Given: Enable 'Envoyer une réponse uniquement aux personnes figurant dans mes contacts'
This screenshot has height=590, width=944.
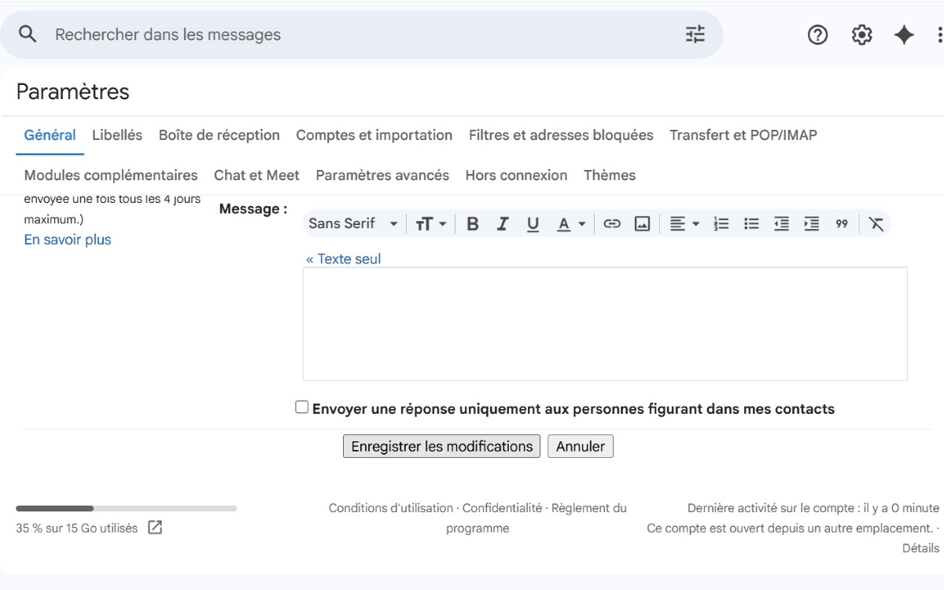Looking at the screenshot, I should [x=301, y=406].
